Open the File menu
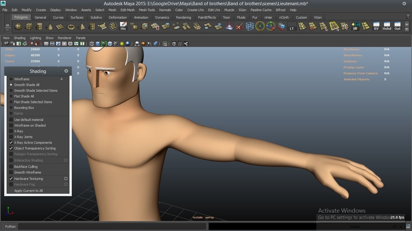The image size is (412, 231). 5,10
